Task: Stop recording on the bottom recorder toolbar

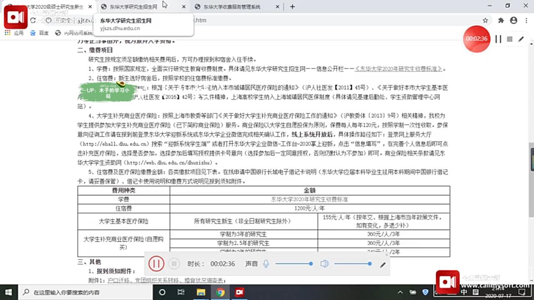Action: click(174, 264)
